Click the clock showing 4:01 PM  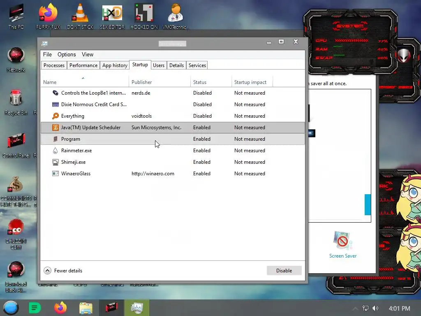(399, 309)
